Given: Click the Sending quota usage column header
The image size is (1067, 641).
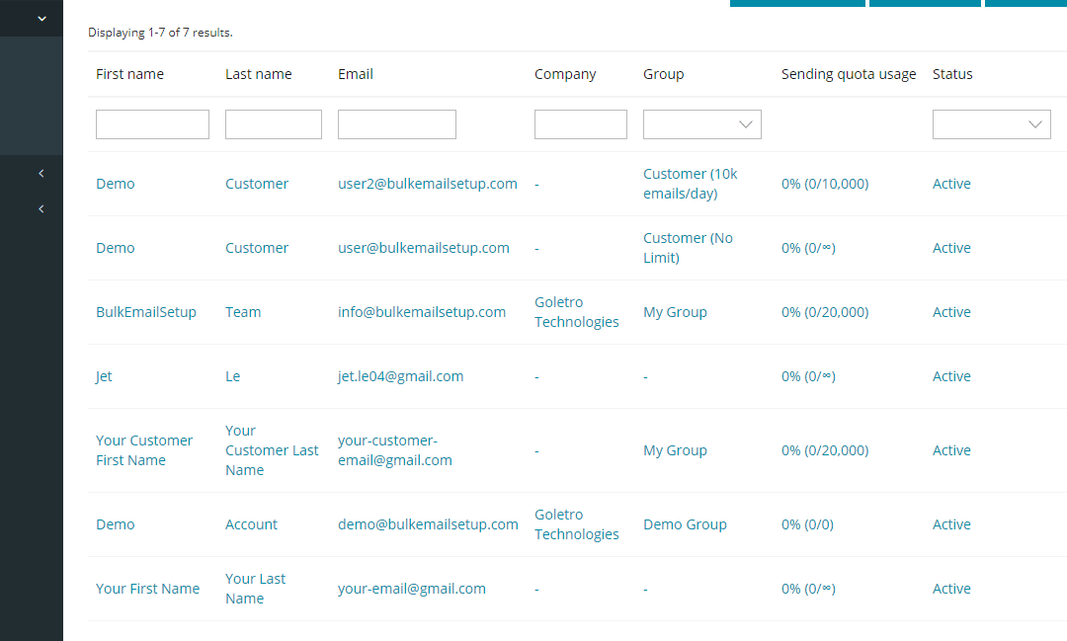Looking at the screenshot, I should pyautogui.click(x=848, y=74).
